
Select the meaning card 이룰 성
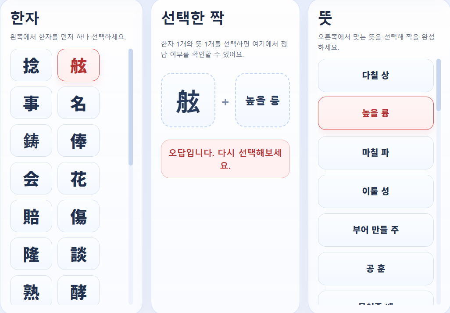[375, 191]
